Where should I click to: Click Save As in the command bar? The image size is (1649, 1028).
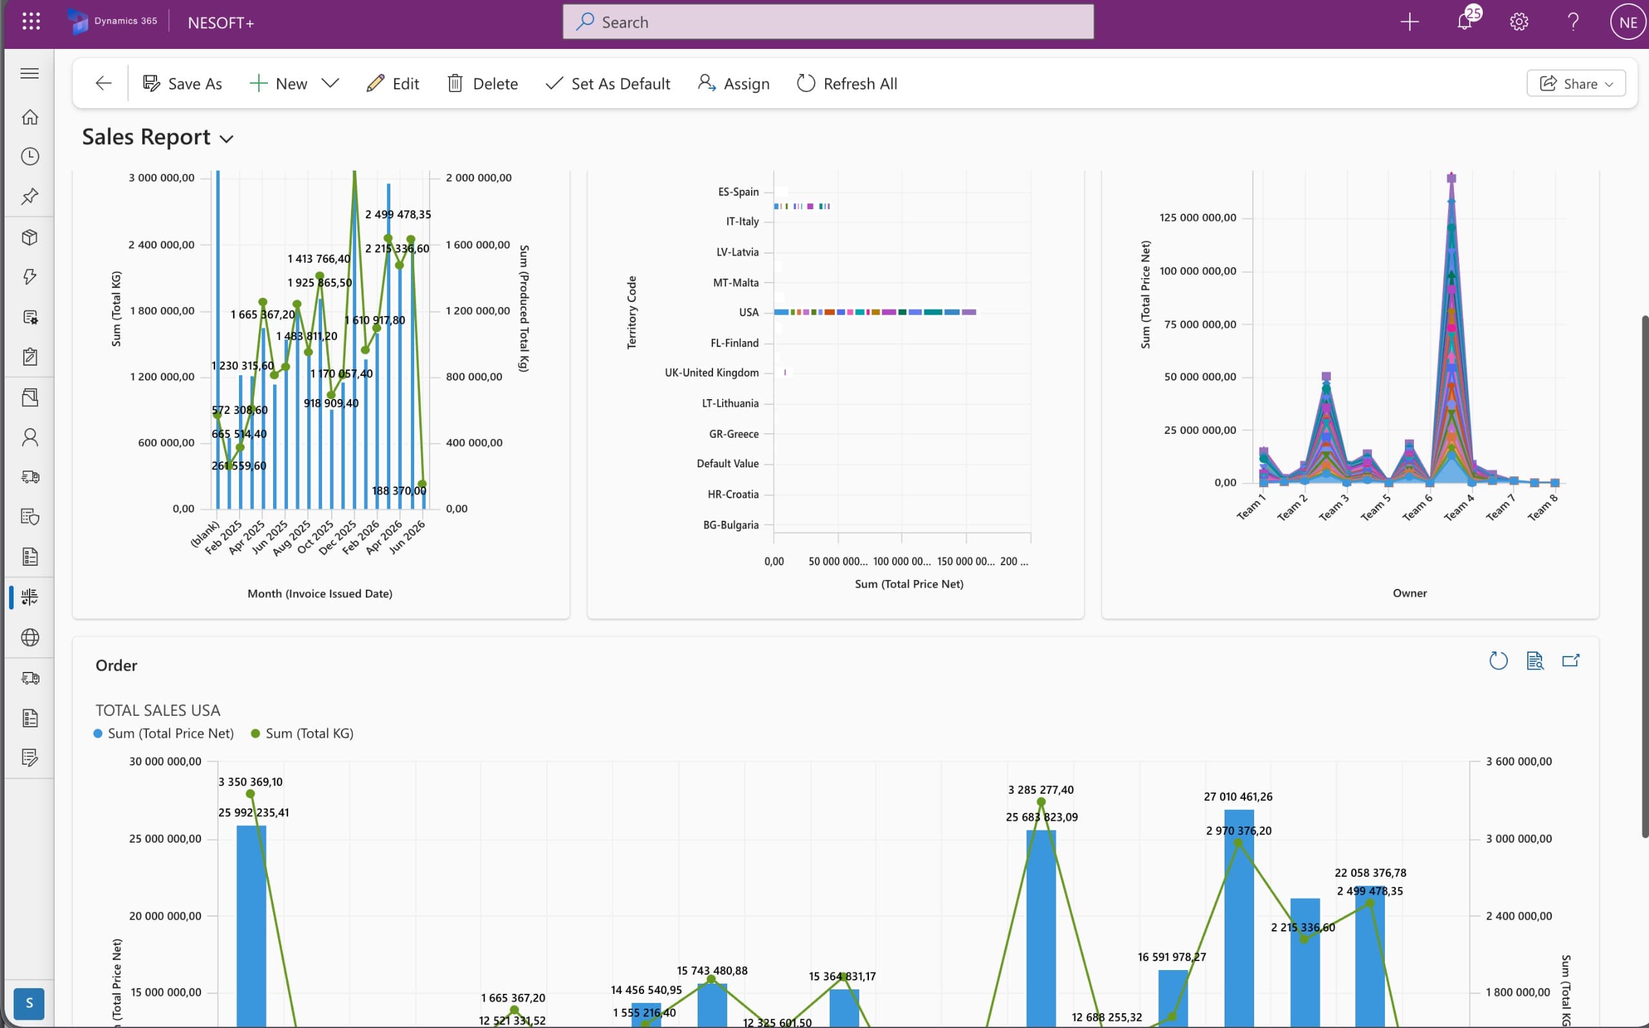click(x=182, y=84)
